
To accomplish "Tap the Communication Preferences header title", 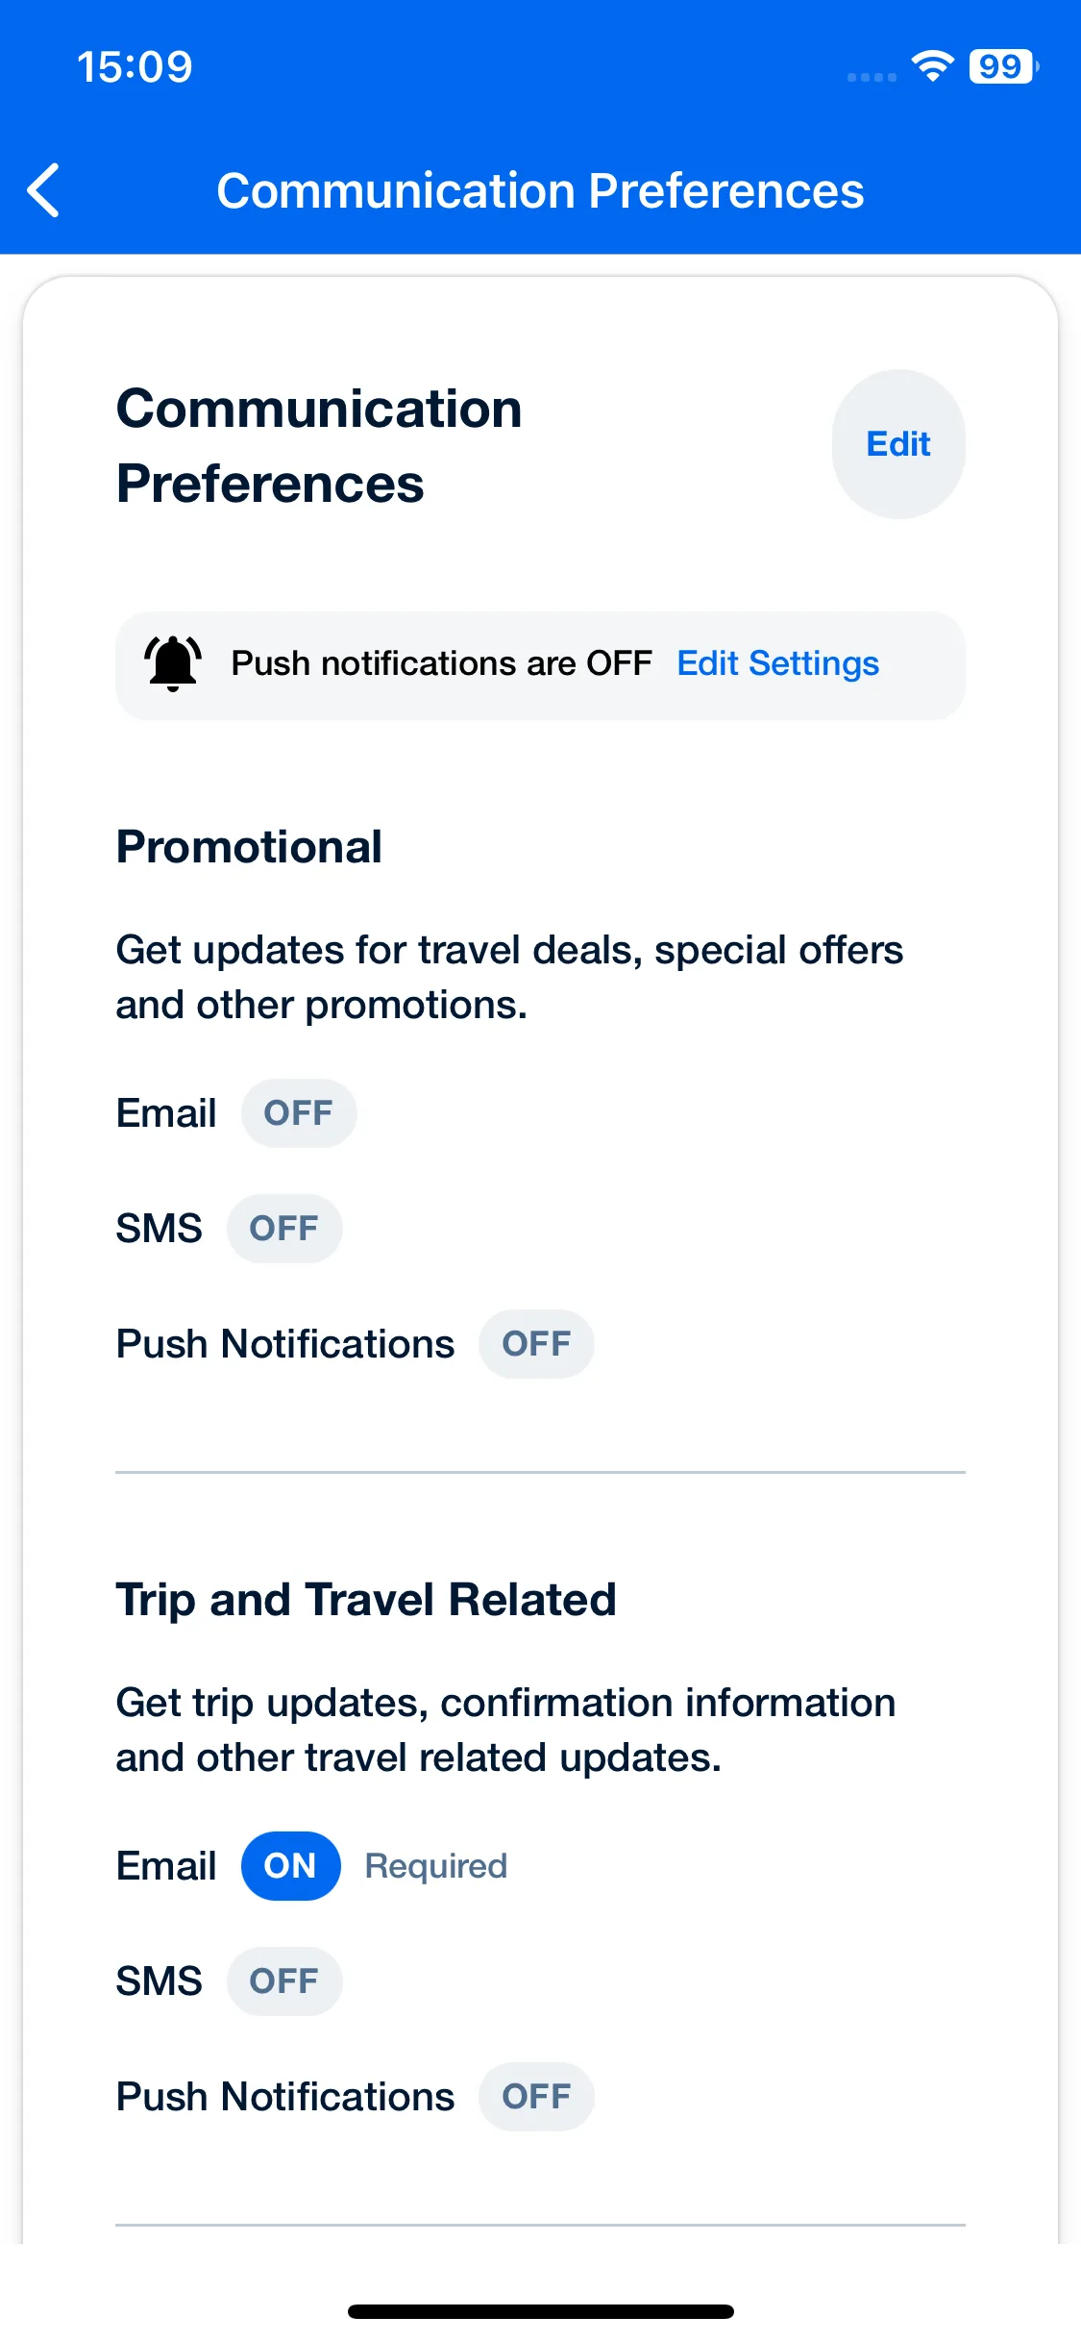I will point(540,190).
